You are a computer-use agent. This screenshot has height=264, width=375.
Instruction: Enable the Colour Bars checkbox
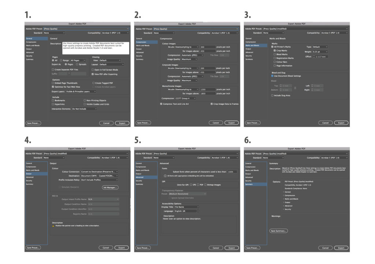click(275, 62)
